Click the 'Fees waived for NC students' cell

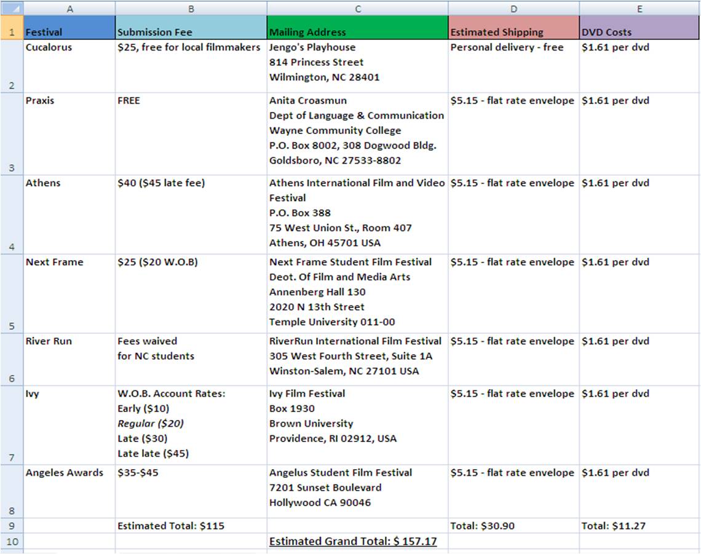pyautogui.click(x=191, y=360)
